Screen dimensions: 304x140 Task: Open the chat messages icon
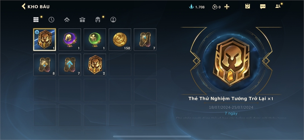pyautogui.click(x=263, y=7)
